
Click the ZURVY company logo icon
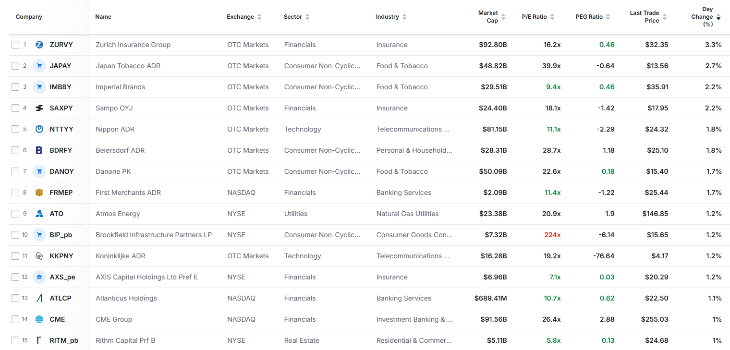click(x=39, y=45)
